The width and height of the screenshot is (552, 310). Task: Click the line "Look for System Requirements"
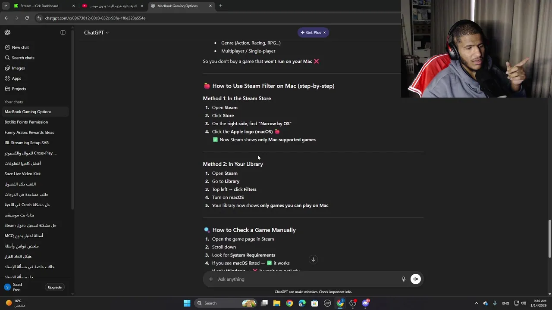243,255
